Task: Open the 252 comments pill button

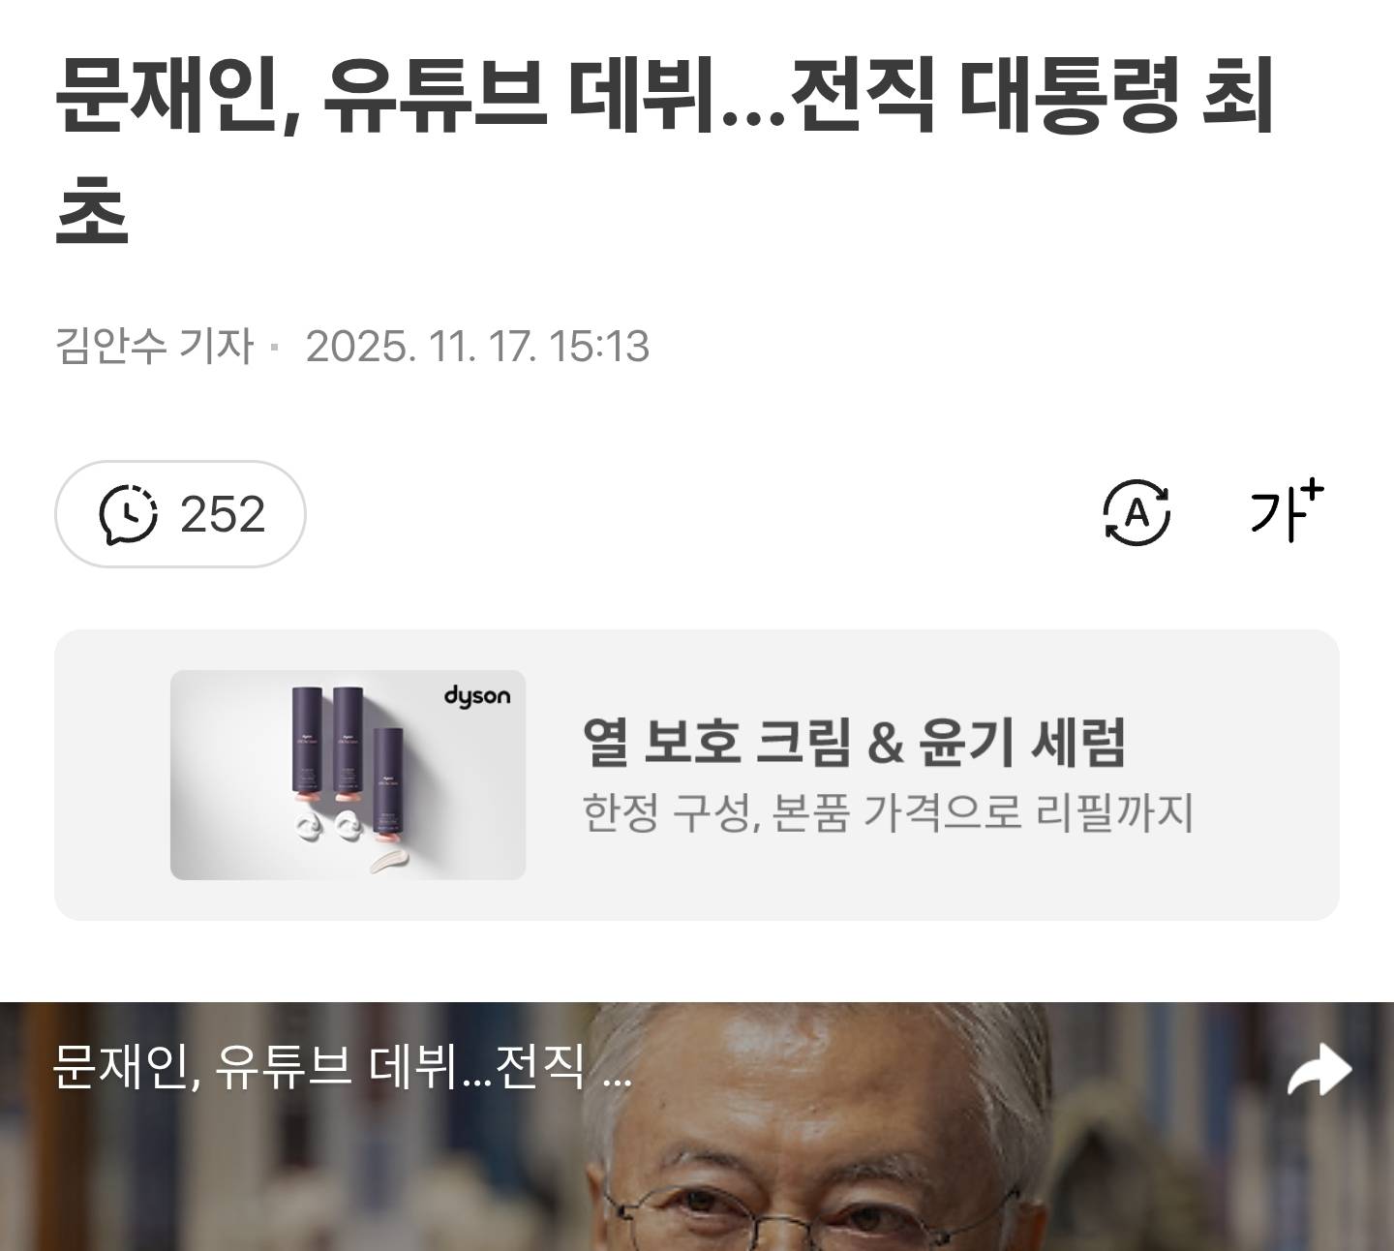Action: pos(180,514)
